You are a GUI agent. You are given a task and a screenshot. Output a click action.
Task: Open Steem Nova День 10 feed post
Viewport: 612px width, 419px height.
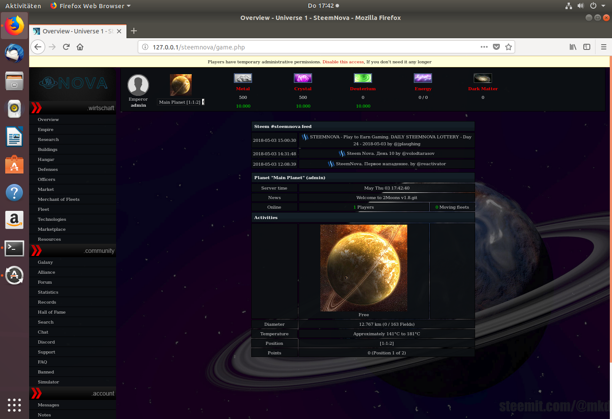tap(387, 153)
